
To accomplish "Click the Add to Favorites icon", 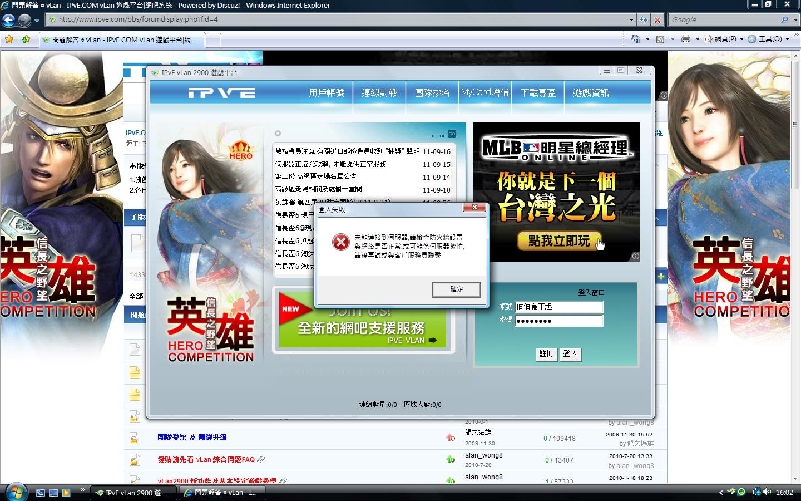I will tap(26, 39).
